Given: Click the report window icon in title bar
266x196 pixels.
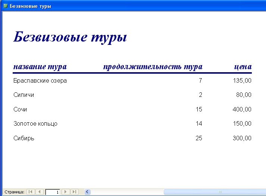Looking at the screenshot, I should 6,6.
